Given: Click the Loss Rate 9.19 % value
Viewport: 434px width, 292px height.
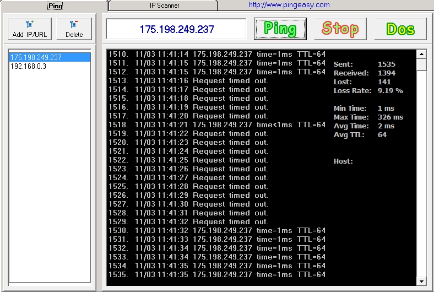Looking at the screenshot, I should 390,91.
